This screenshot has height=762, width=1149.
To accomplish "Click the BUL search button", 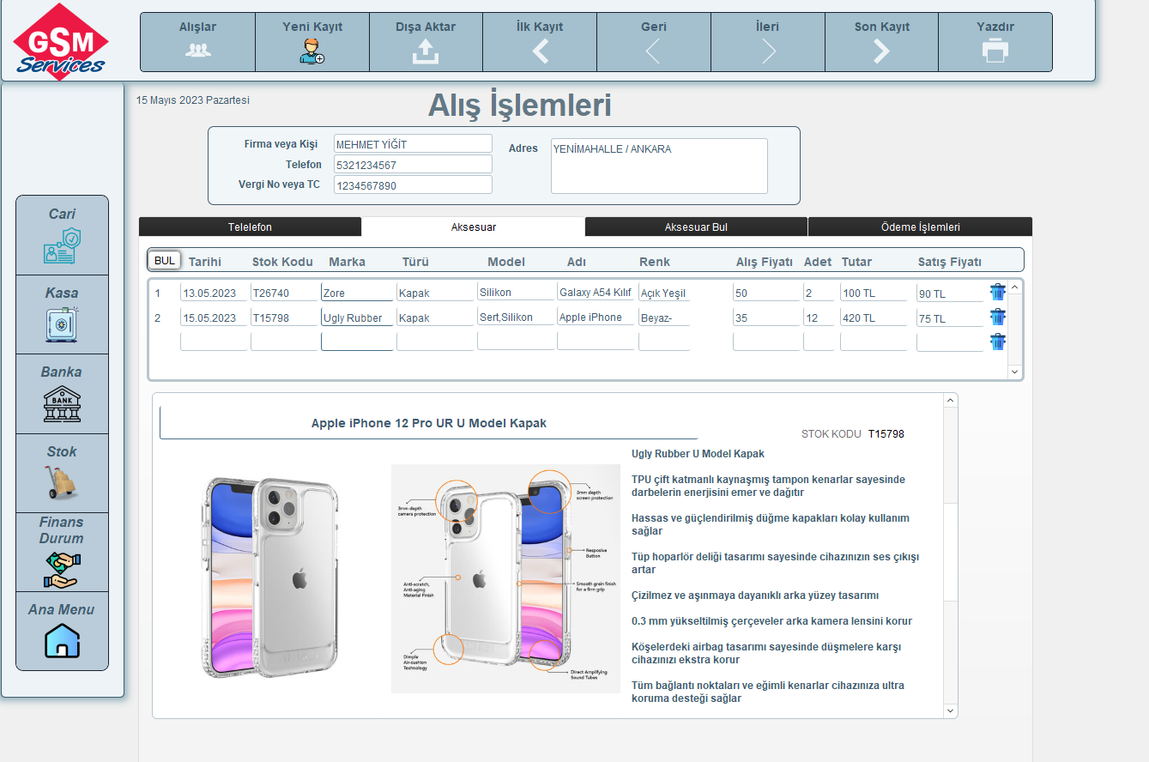I will (165, 260).
